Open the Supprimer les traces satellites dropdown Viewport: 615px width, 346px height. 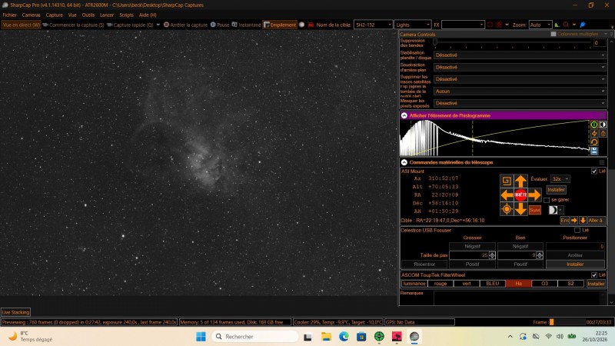[x=520, y=79]
